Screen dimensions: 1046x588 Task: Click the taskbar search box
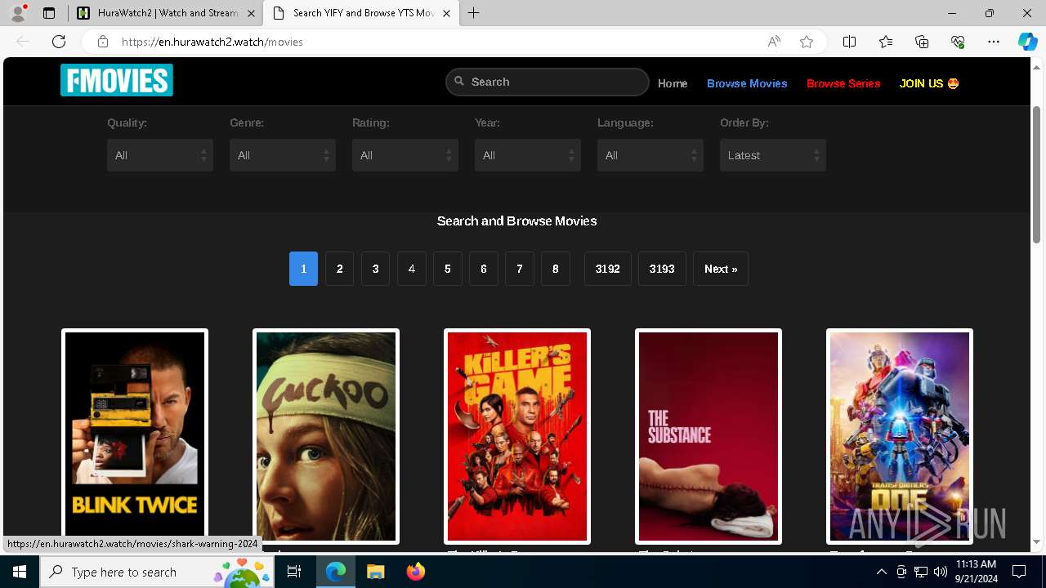pos(157,572)
